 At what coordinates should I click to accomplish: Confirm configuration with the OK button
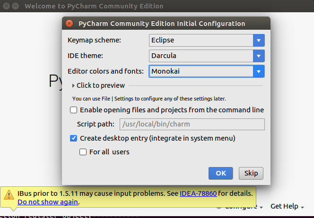coord(221,173)
